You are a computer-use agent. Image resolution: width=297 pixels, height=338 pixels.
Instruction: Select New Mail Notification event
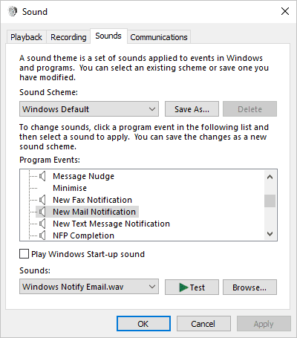coord(94,212)
